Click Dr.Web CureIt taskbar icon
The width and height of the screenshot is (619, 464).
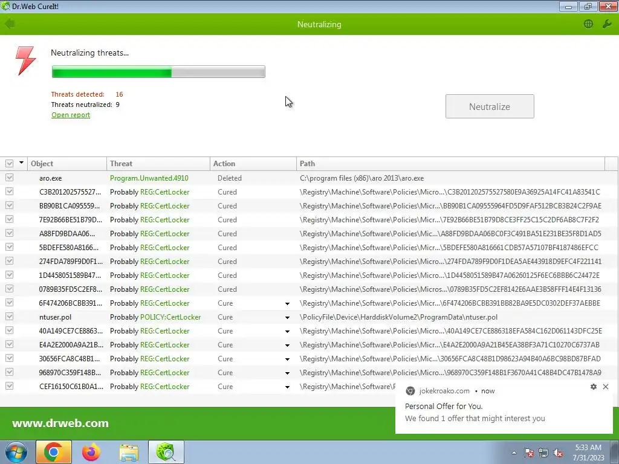166,452
